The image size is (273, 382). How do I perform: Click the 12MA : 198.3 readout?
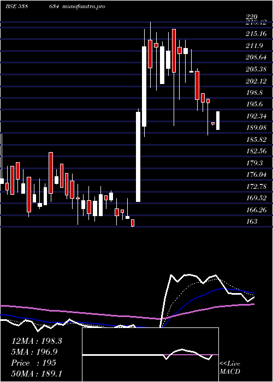(x=37, y=341)
